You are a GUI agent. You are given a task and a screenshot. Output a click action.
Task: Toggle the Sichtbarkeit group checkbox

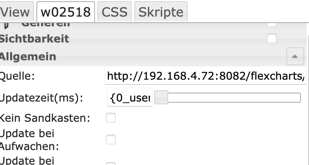(272, 39)
